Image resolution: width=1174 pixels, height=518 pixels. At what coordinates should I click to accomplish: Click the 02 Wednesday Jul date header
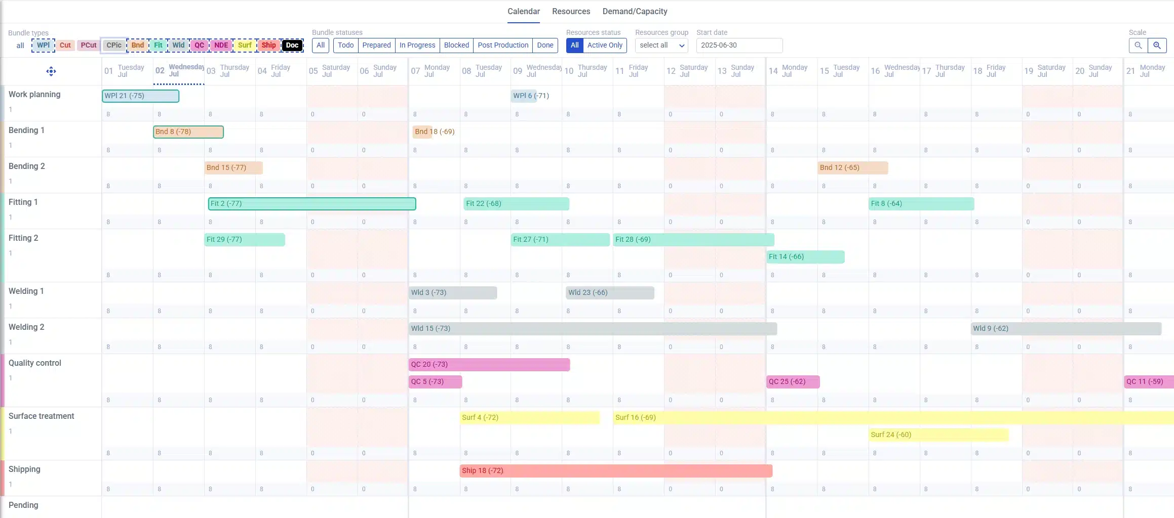tap(179, 71)
